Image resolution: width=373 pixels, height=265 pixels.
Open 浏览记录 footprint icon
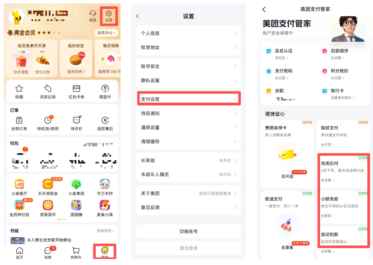click(x=48, y=89)
